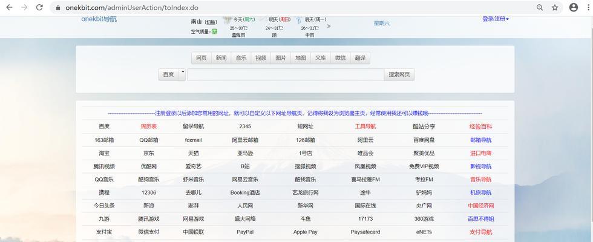Open the 携程 link
The width and height of the screenshot is (593, 242).
[104, 192]
